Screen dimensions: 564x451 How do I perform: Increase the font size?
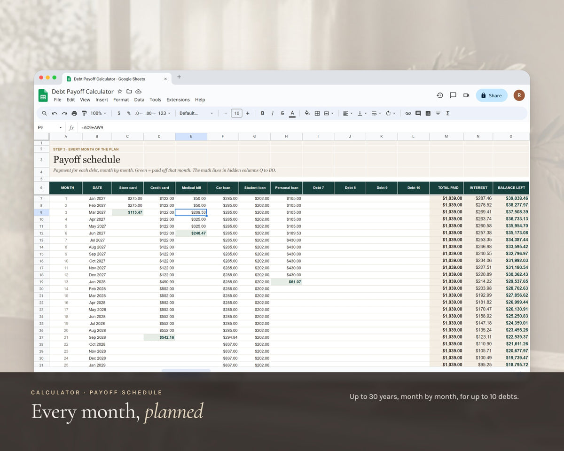tap(248, 113)
